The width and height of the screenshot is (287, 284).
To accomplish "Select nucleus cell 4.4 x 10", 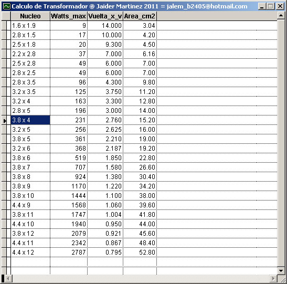I will 30,224.
